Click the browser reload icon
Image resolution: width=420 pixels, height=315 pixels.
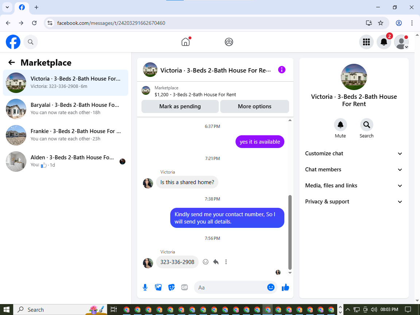pos(34,23)
